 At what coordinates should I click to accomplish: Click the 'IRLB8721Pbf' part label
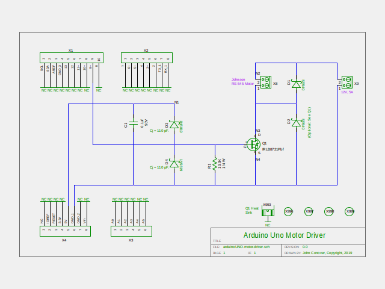tap(273, 149)
